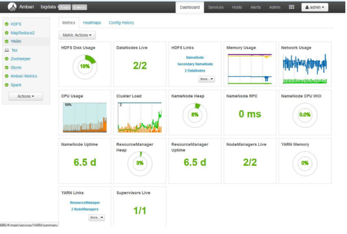Screen dimensions: 347x234
Task: Expand the More menu in HDFS Links
Action: 206,79
